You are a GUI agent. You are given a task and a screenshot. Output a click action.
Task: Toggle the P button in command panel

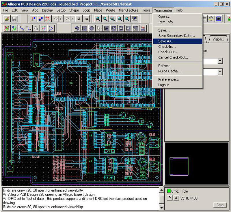point(170,198)
